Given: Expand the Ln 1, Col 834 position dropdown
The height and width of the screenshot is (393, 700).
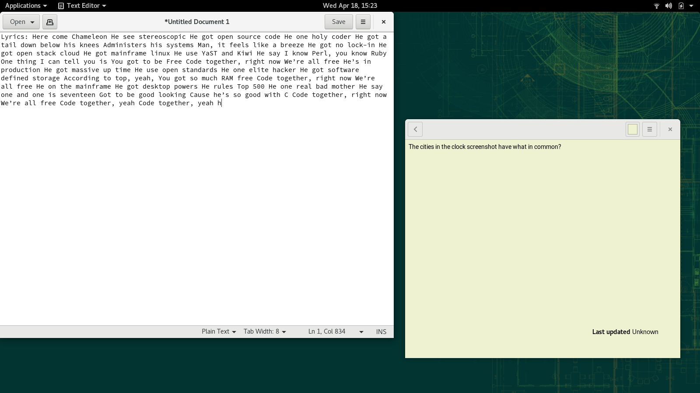Looking at the screenshot, I should click(x=361, y=331).
